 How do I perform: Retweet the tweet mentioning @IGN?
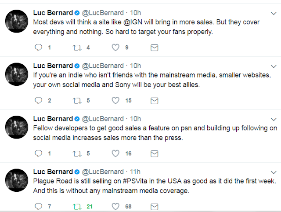click(x=77, y=48)
